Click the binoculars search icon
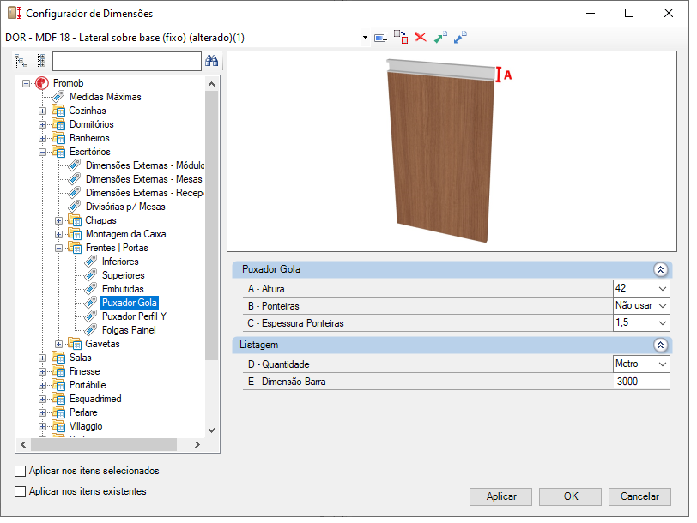This screenshot has width=697, height=523. [x=211, y=61]
